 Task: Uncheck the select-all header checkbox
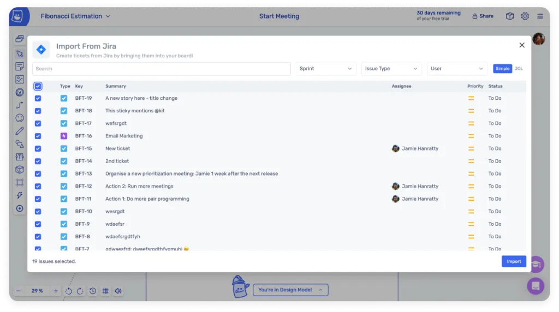(38, 86)
